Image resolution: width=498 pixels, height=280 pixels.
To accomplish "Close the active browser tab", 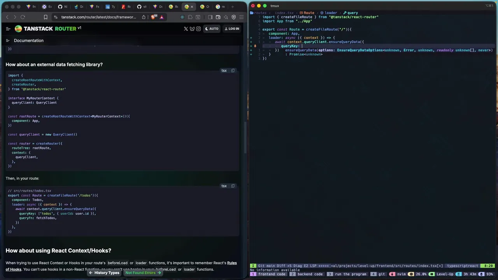I will coord(192,7).
